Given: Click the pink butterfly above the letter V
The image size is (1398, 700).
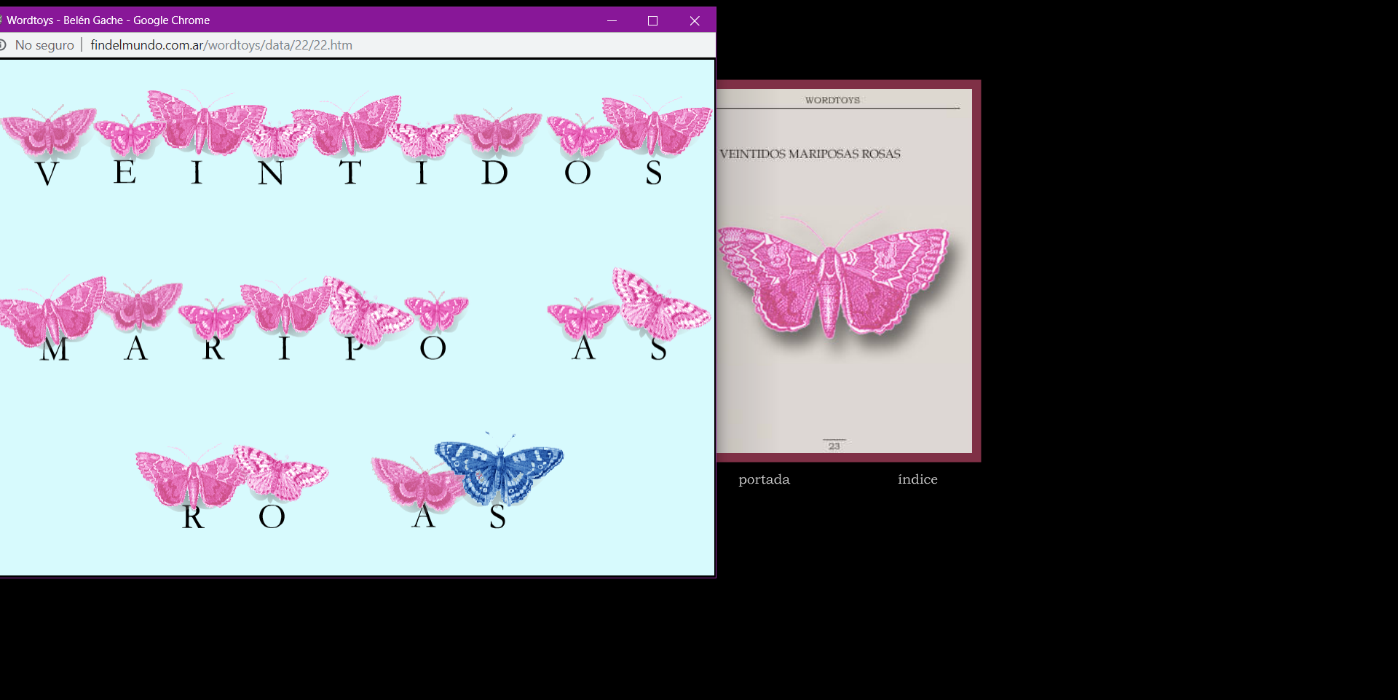Looking at the screenshot, I should tap(49, 133).
